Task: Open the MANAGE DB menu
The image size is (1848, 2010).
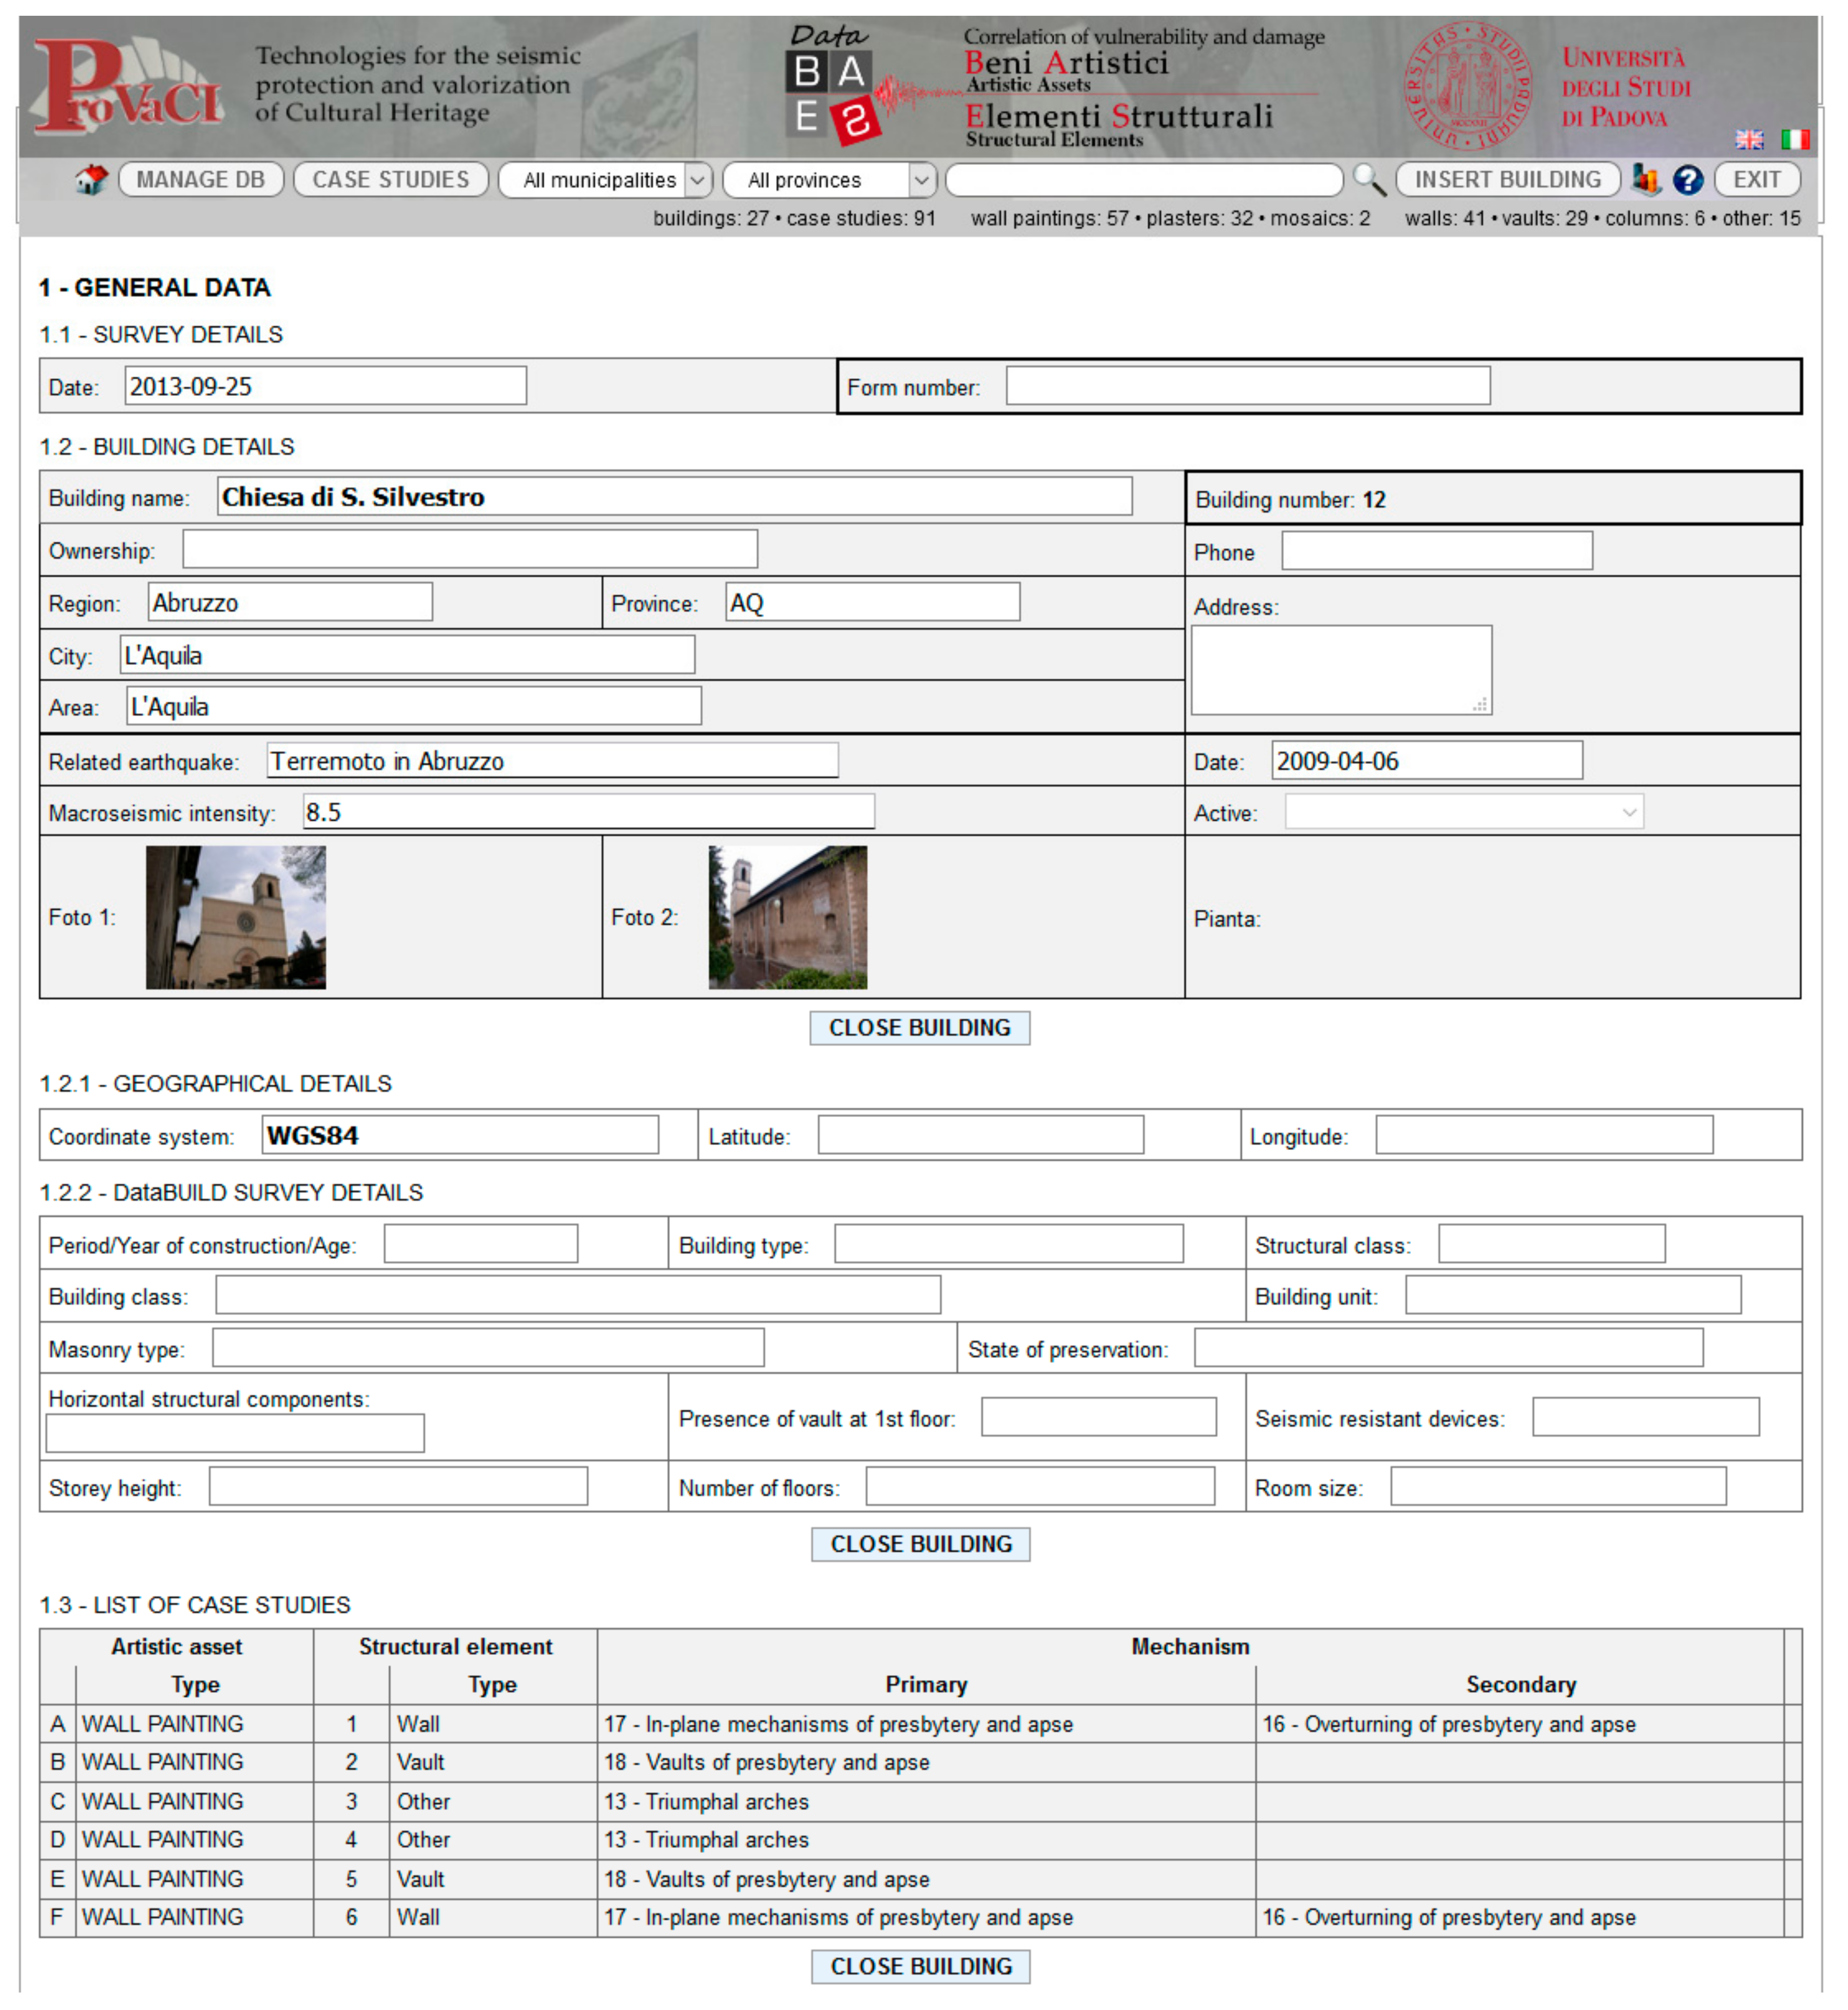Action: 201,180
